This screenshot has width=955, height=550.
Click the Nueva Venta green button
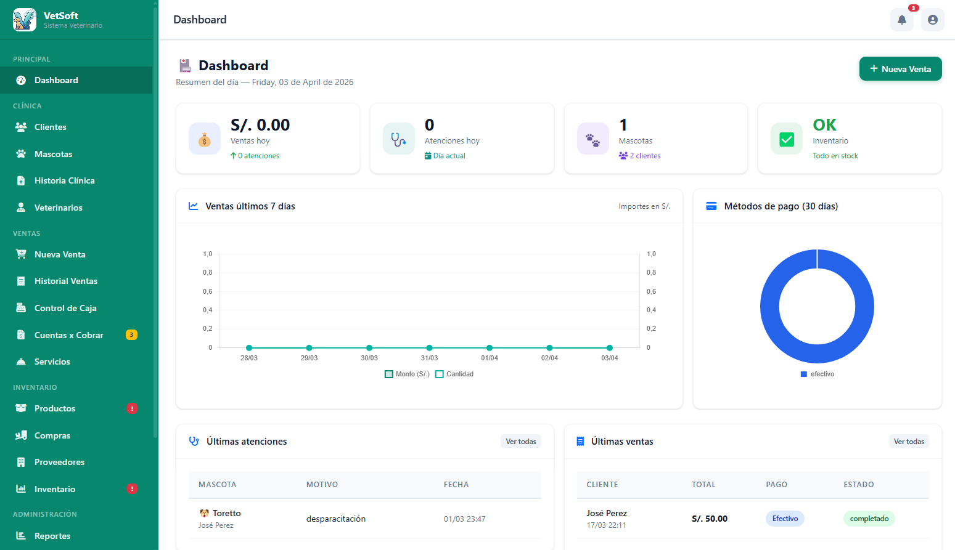(900, 69)
